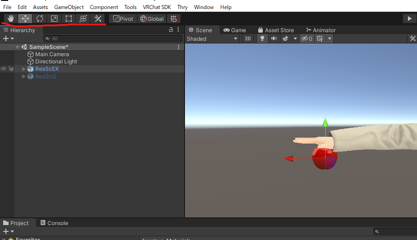Open the SampleScene options menu

(x=179, y=47)
